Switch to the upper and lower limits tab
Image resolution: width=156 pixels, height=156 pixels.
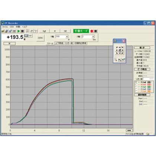pyautogui.click(x=59, y=43)
